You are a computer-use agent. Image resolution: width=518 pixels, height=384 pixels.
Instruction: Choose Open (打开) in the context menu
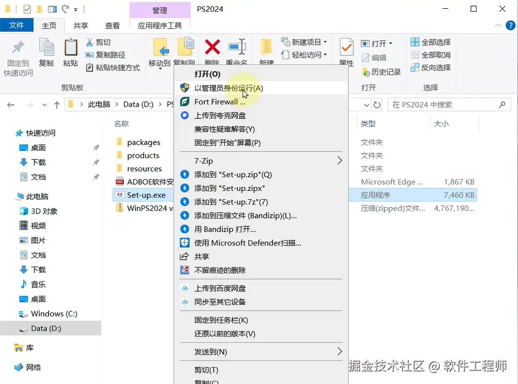[x=261, y=74]
